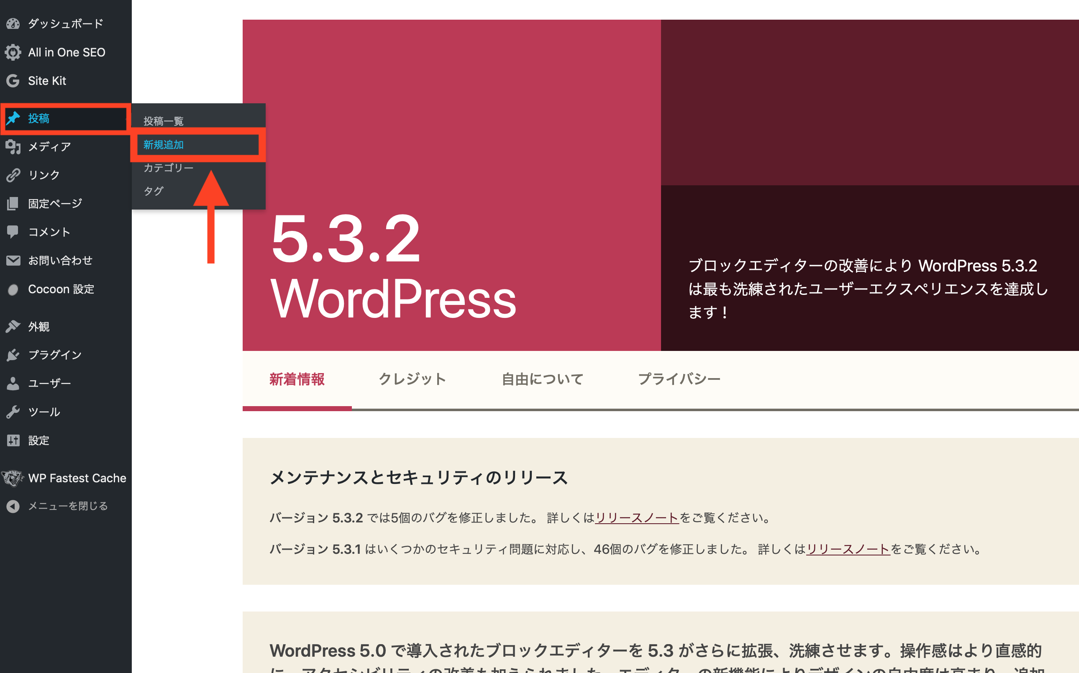Click the All in One SEO gear icon

(13, 52)
